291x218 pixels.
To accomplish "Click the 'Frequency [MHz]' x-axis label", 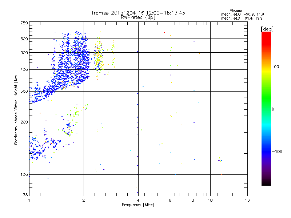I will point(138,205).
